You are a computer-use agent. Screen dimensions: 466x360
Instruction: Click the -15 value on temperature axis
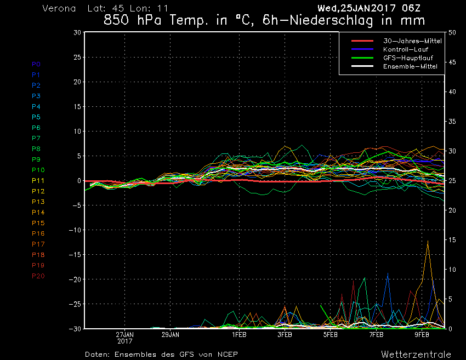75,255
